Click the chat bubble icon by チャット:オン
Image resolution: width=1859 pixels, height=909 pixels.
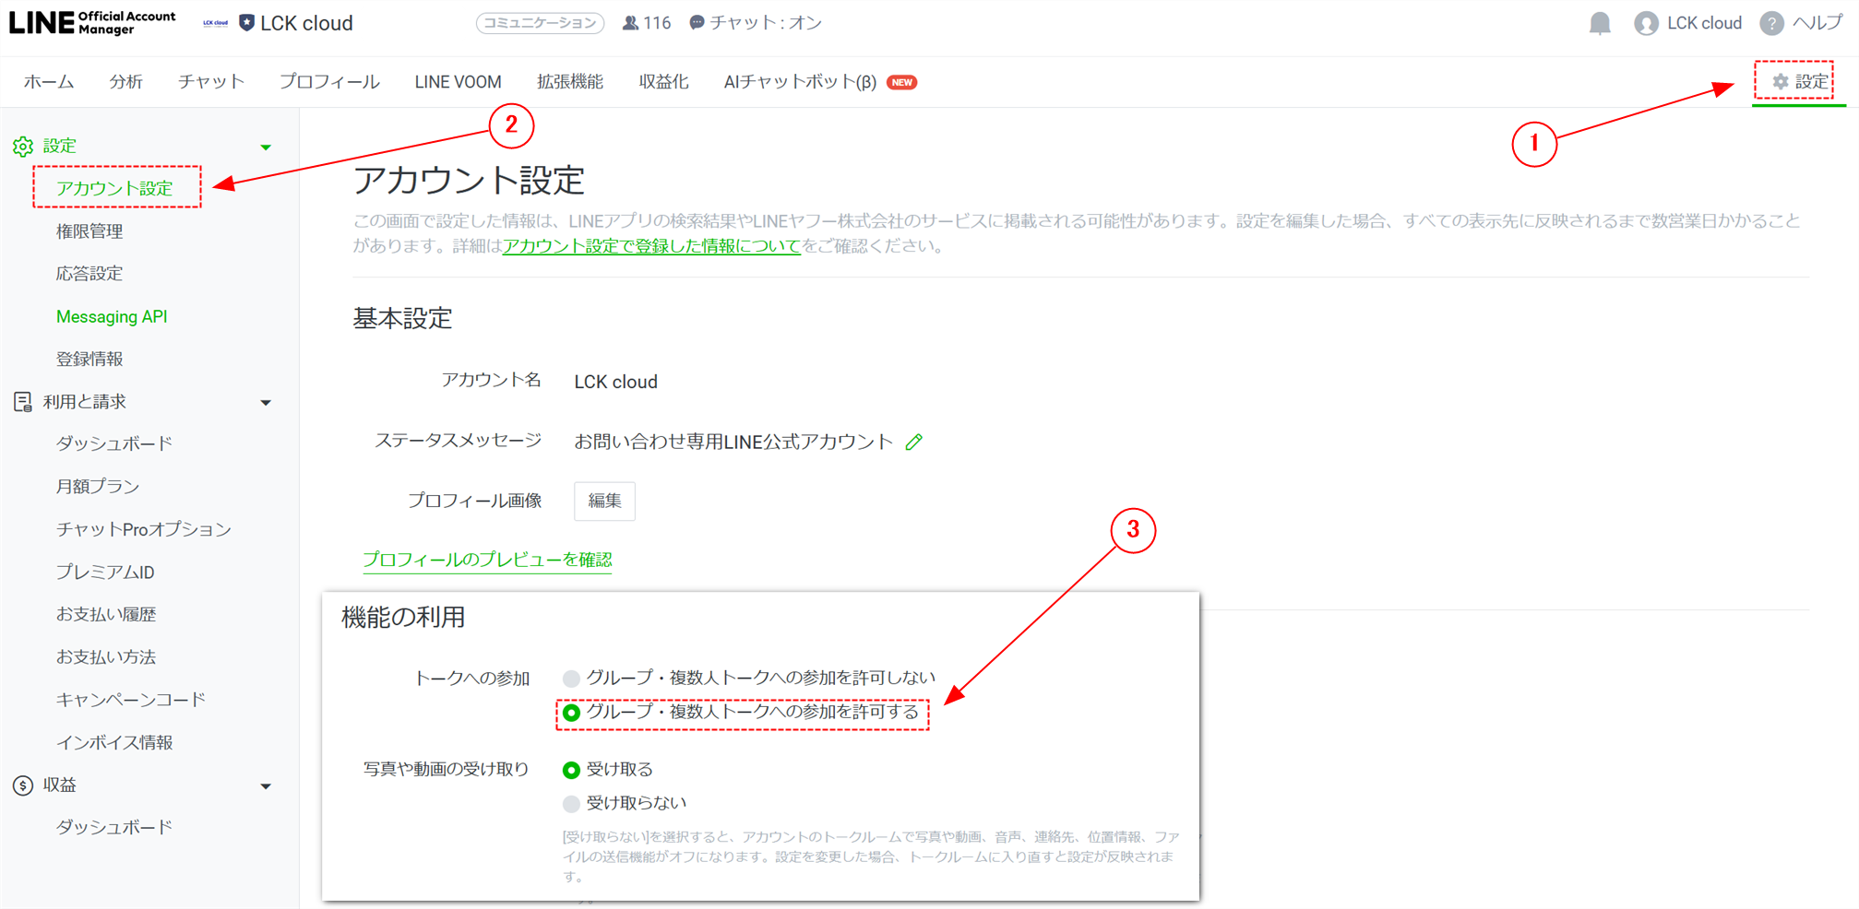(x=697, y=23)
